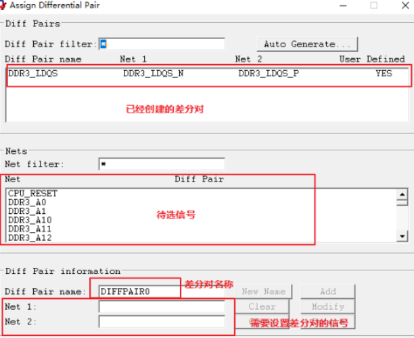Click the Diff Pair name field DIFFPAIR0
The width and height of the screenshot is (414, 338).
click(x=162, y=291)
